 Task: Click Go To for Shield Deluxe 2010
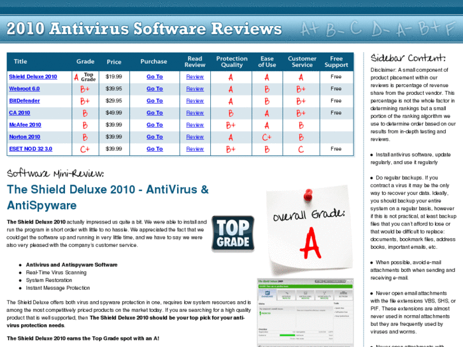(x=155, y=77)
